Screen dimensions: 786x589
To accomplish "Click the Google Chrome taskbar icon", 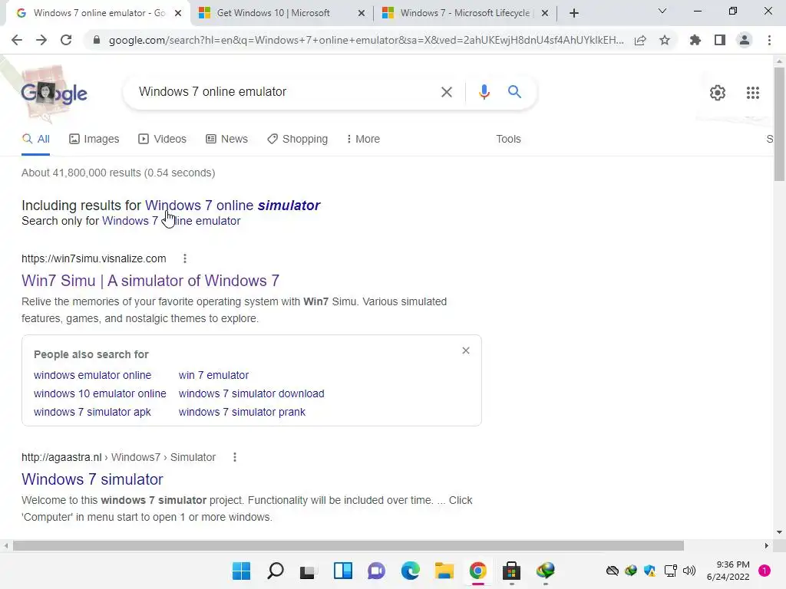I will pyautogui.click(x=477, y=571).
